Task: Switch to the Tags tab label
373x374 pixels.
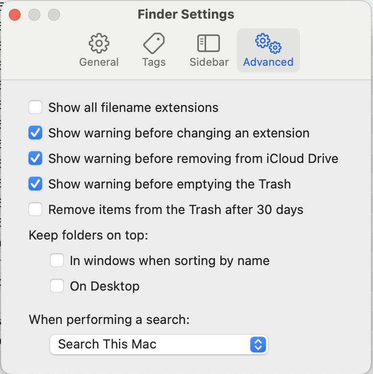Action: (154, 62)
